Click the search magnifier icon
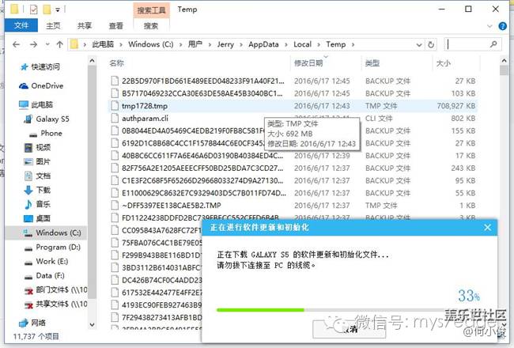The height and width of the screenshot is (348, 514). click(493, 44)
